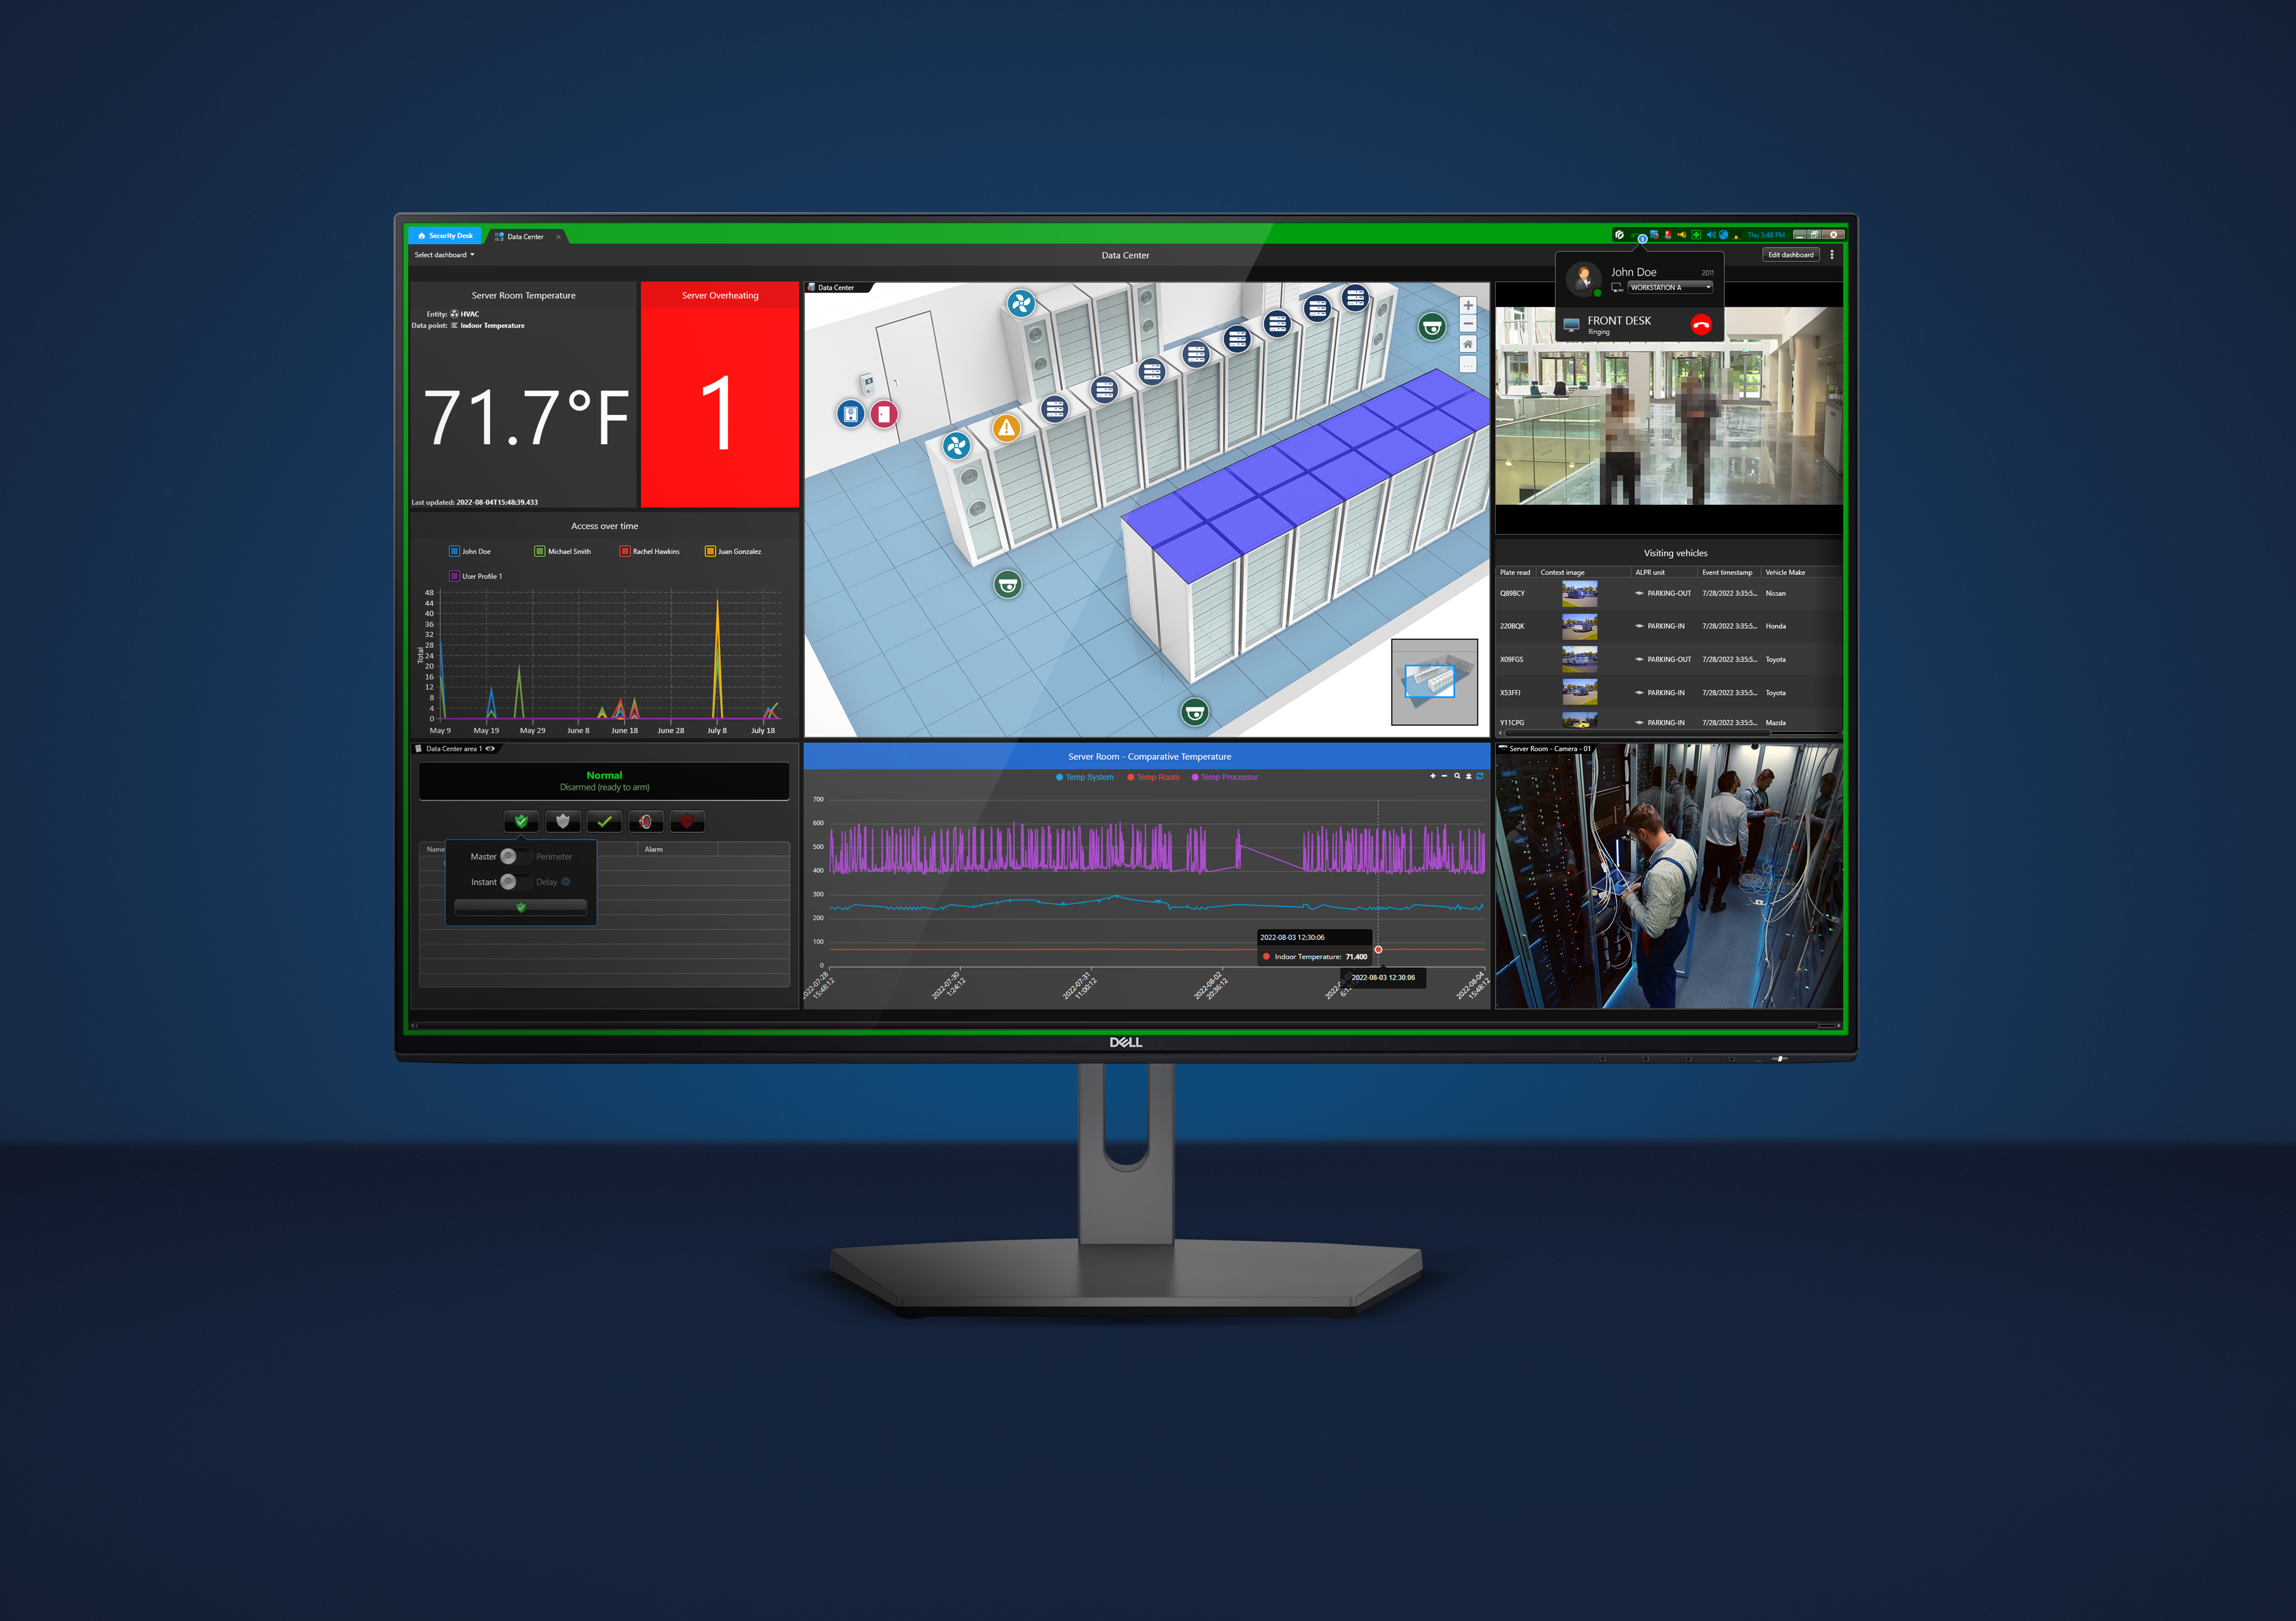Click the green checkmark status icon
Screen dimensions: 2296x1621
coord(603,816)
